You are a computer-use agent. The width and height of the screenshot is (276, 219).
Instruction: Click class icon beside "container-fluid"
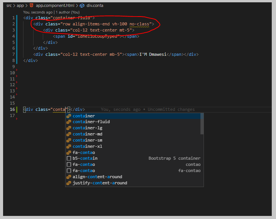pyautogui.click(x=69, y=122)
